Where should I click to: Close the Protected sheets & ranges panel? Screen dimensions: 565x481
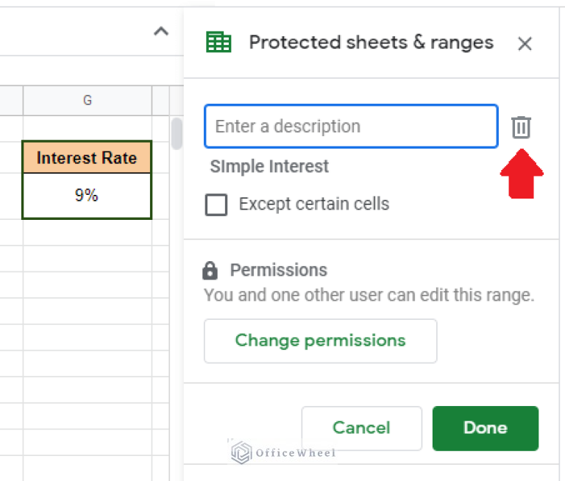tap(525, 44)
